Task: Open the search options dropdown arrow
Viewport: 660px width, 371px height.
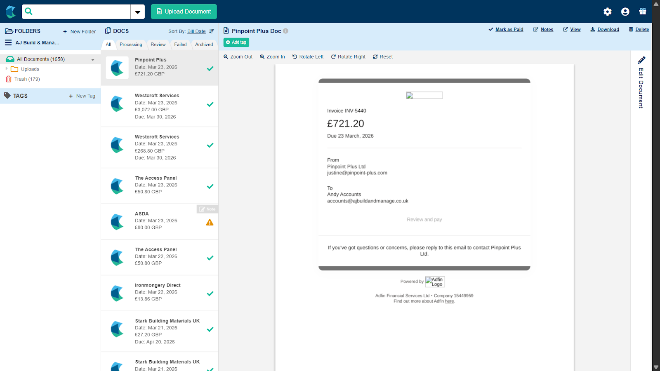Action: pyautogui.click(x=138, y=12)
